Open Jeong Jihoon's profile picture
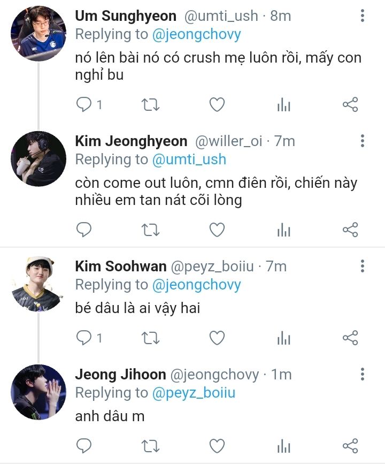 [38, 392]
